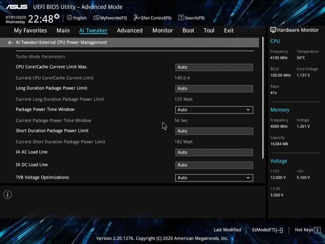Click the 56 Sec value
Screen dimensions: 325x244
pos(181,121)
